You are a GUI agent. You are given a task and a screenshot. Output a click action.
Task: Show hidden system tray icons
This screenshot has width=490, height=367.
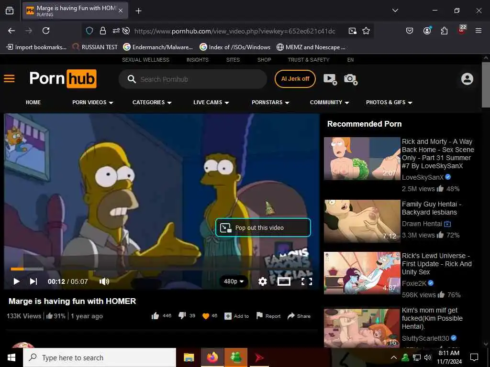tap(394, 357)
